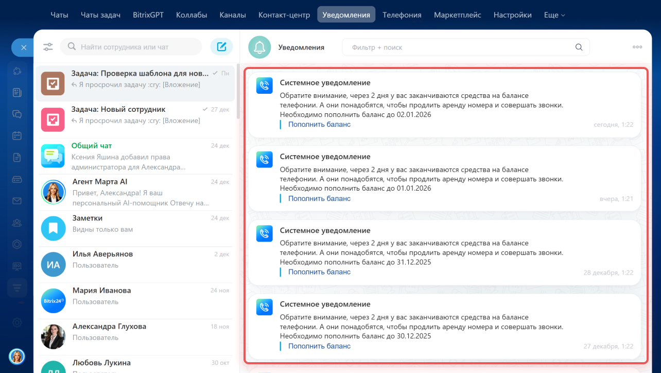Go to the Контакт-центр tab
This screenshot has width=661, height=373.
(284, 15)
